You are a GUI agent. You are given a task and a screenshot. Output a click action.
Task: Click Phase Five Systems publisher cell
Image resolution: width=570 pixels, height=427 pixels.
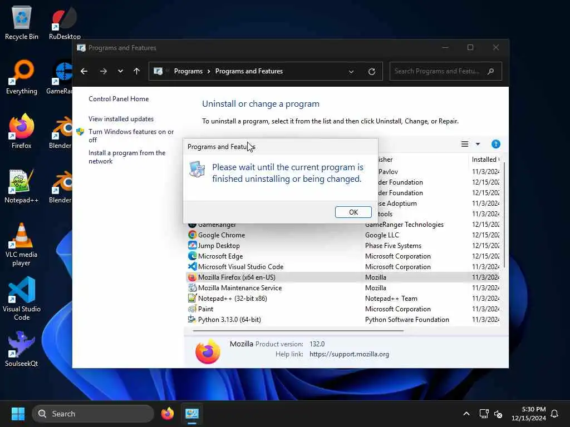click(393, 246)
